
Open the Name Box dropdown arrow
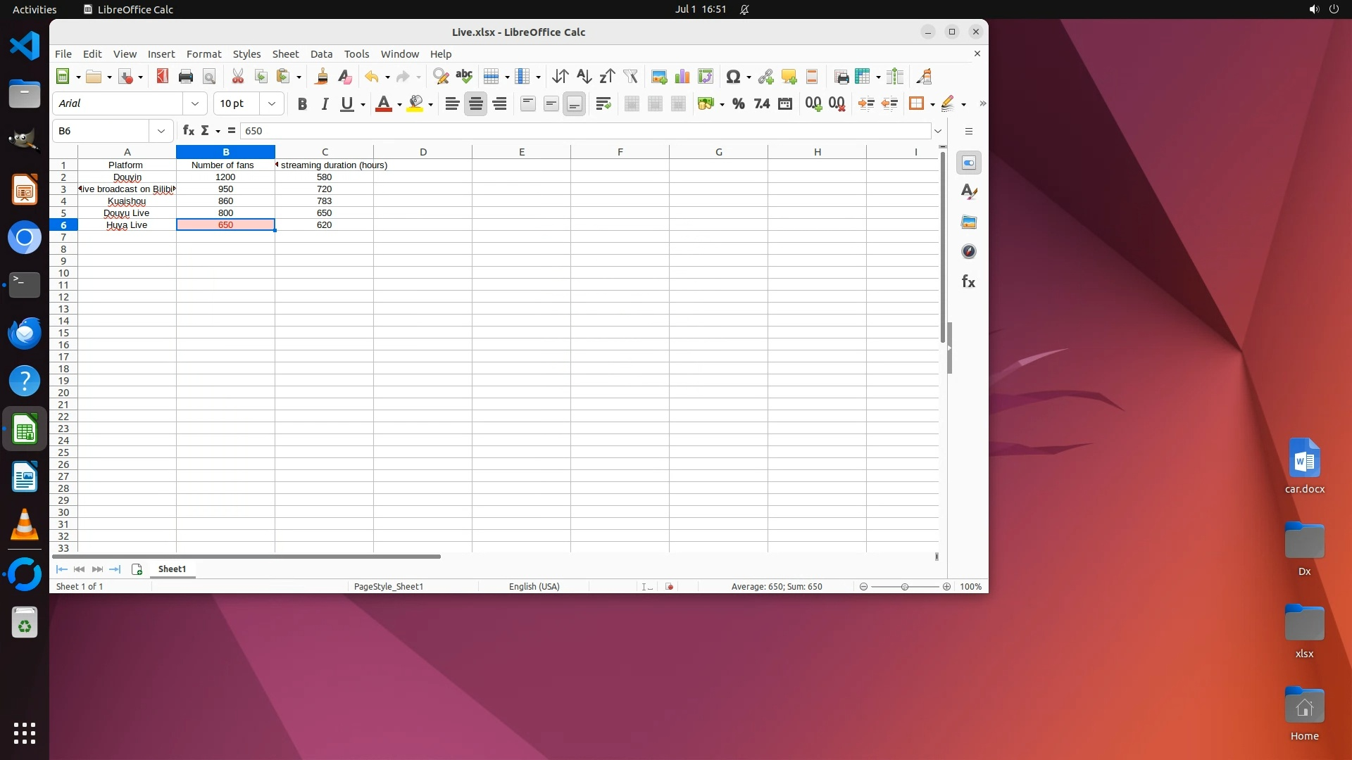click(x=161, y=131)
